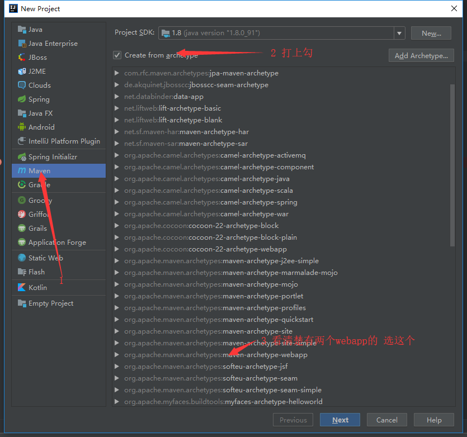Expand the cocoon-22-archetype-webapp node

pyautogui.click(x=117, y=249)
